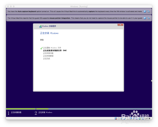Viewport: 158px width, 127px height.
Task: Click the 正在复制 Windows 文件 step
Action: (52, 48)
